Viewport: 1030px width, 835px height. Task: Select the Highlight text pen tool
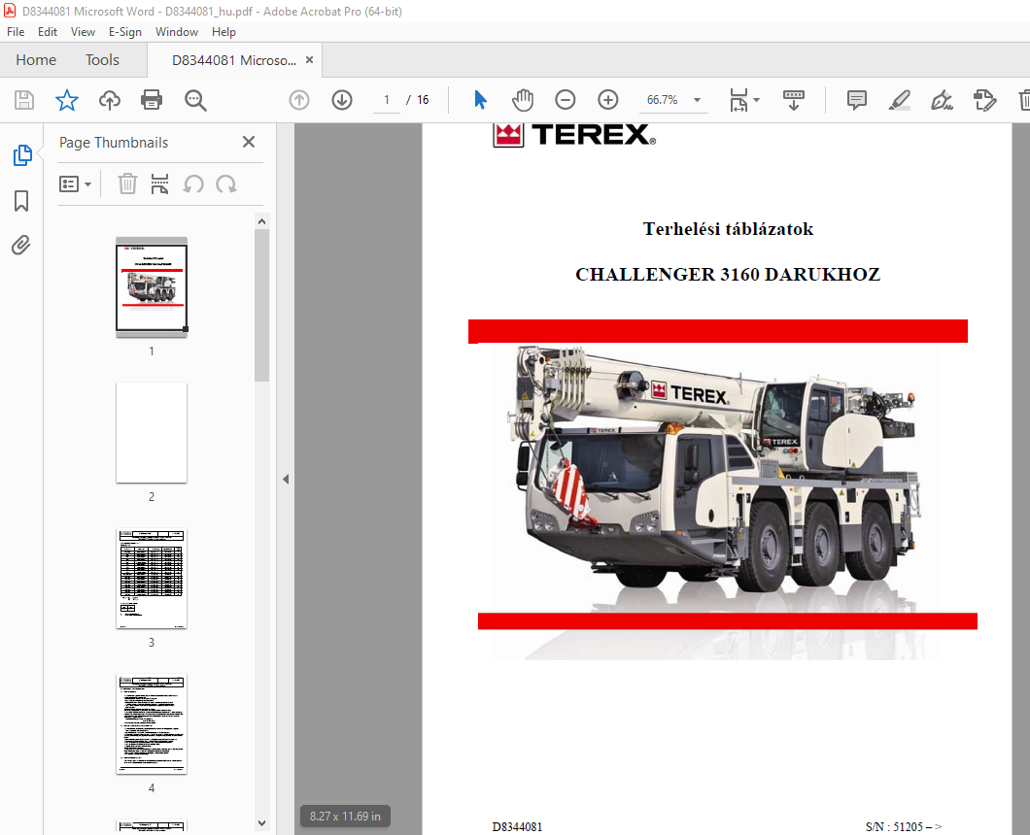click(899, 100)
